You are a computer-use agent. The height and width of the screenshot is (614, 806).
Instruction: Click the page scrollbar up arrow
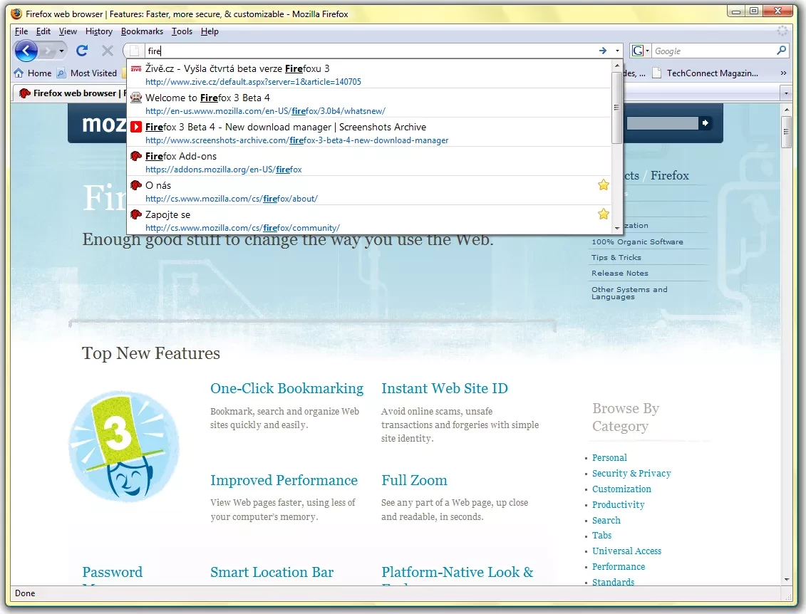[x=787, y=110]
